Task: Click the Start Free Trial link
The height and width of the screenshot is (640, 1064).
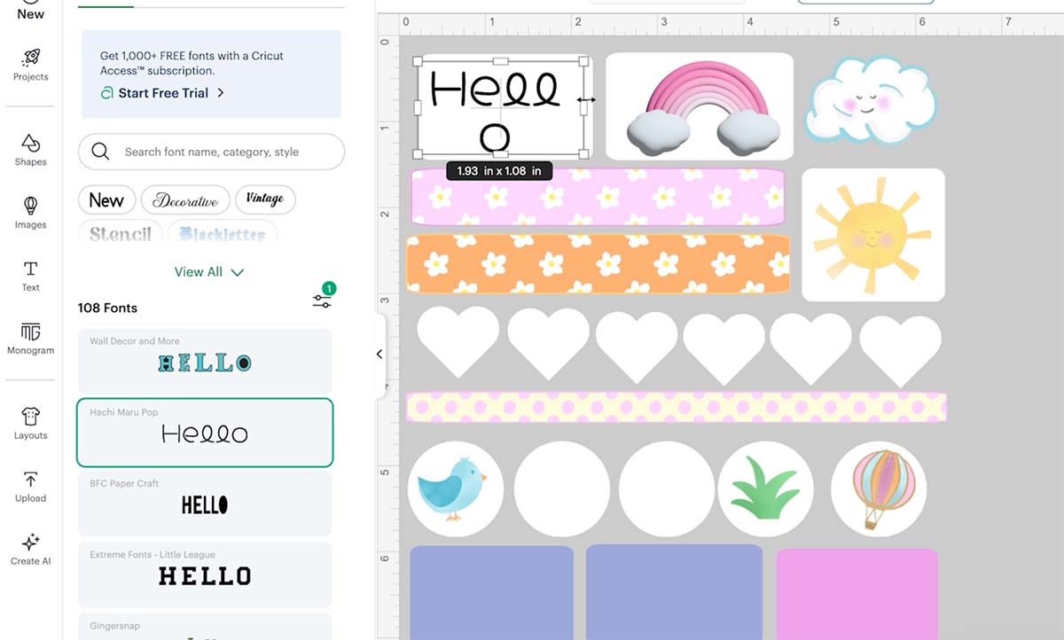Action: [162, 93]
